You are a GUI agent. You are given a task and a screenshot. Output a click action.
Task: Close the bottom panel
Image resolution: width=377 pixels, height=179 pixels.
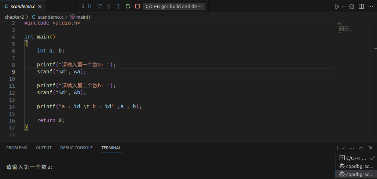371,148
